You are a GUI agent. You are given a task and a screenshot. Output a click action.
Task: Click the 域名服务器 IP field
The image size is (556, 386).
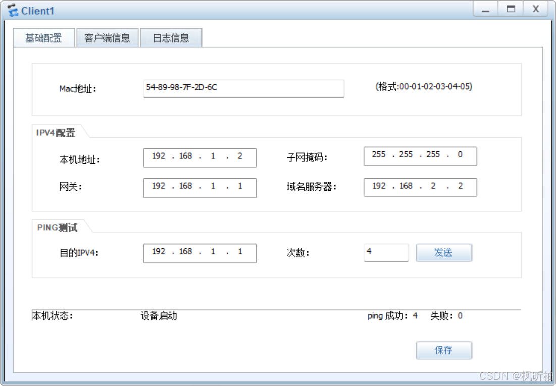tap(420, 187)
